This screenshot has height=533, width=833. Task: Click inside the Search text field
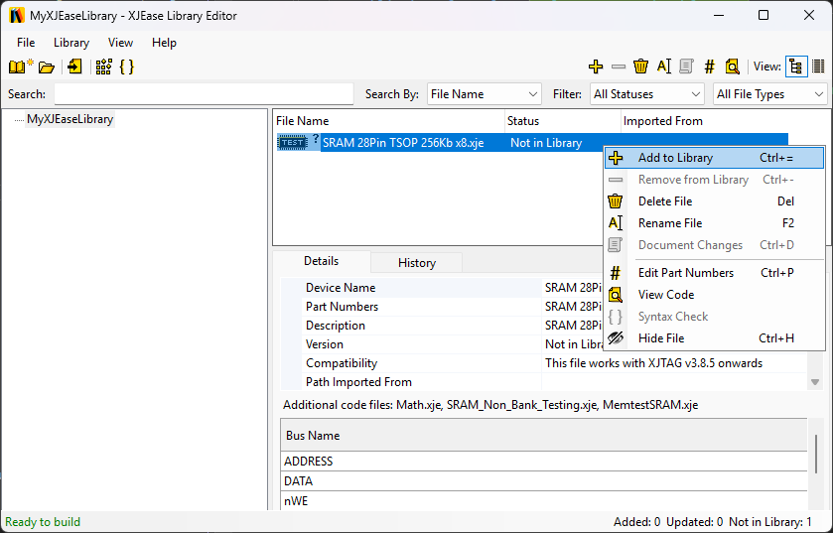pyautogui.click(x=204, y=94)
